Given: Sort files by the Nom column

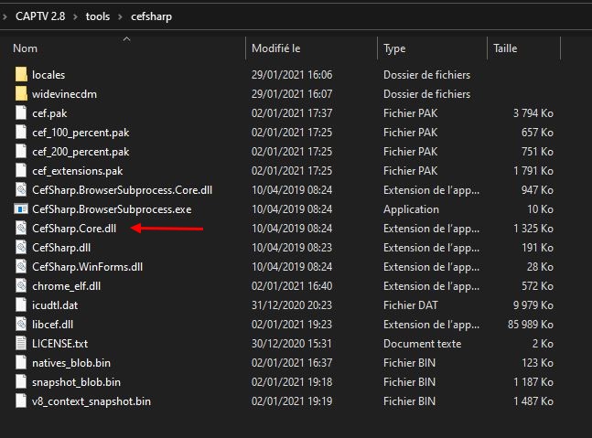Looking at the screenshot, I should [25, 48].
